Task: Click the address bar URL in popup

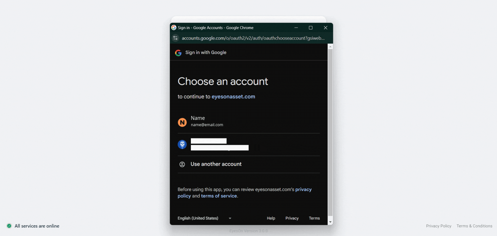Action: [x=253, y=38]
